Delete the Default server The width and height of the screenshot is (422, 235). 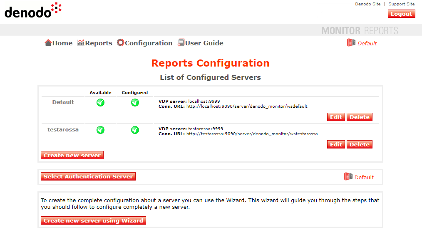click(x=359, y=117)
